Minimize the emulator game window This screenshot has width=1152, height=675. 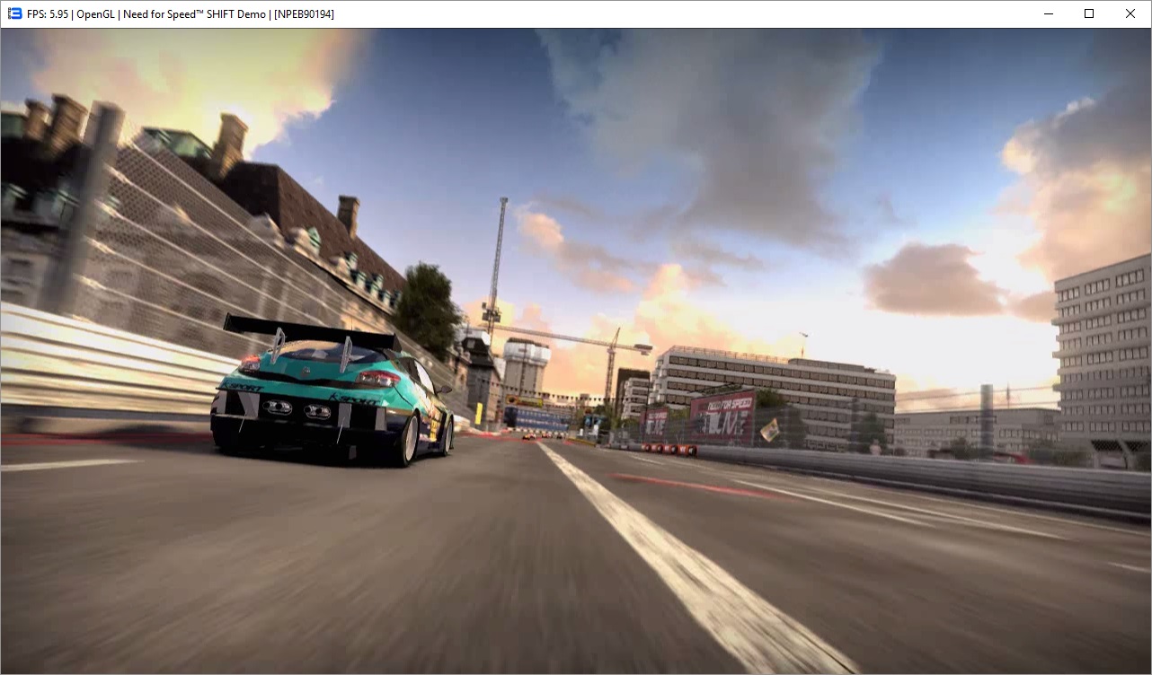pyautogui.click(x=1048, y=14)
